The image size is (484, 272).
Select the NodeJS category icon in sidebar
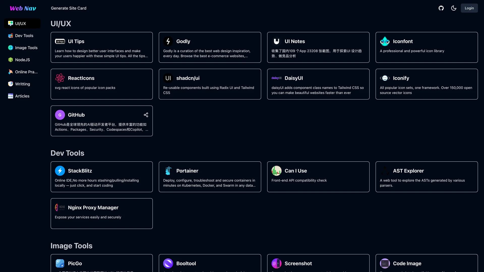coord(10,60)
